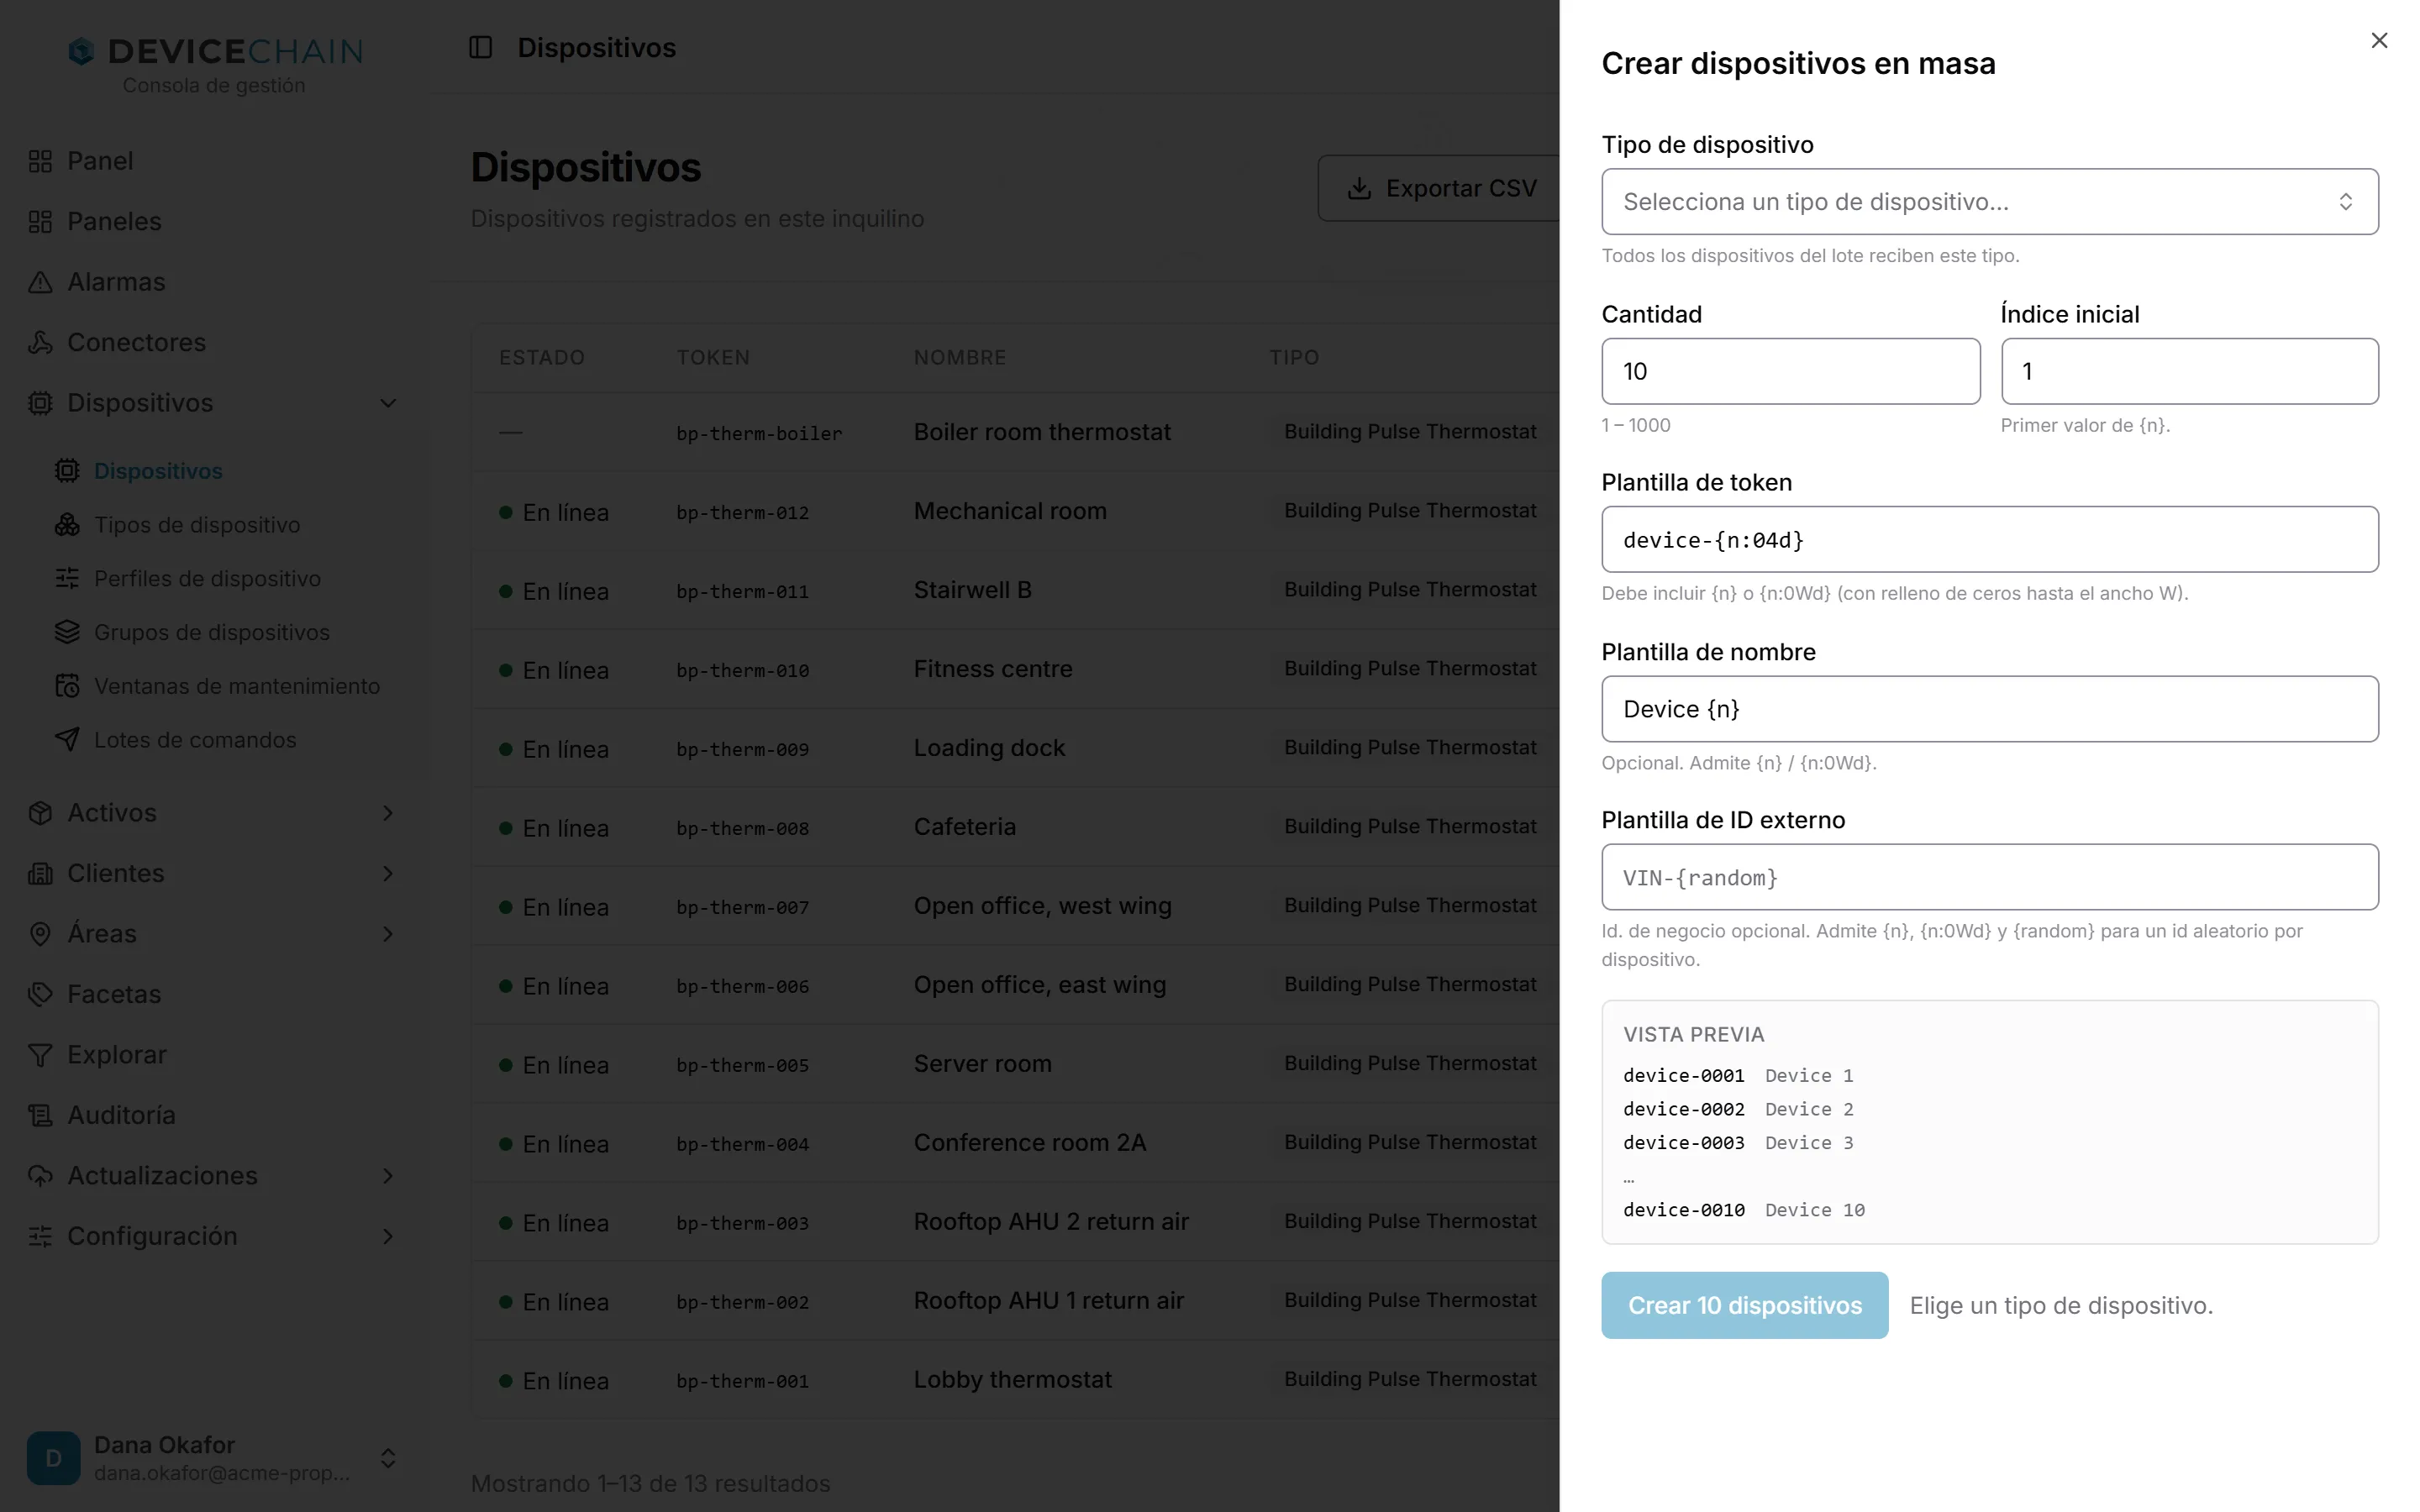Click Crear 10 dispositivos button

[1745, 1305]
